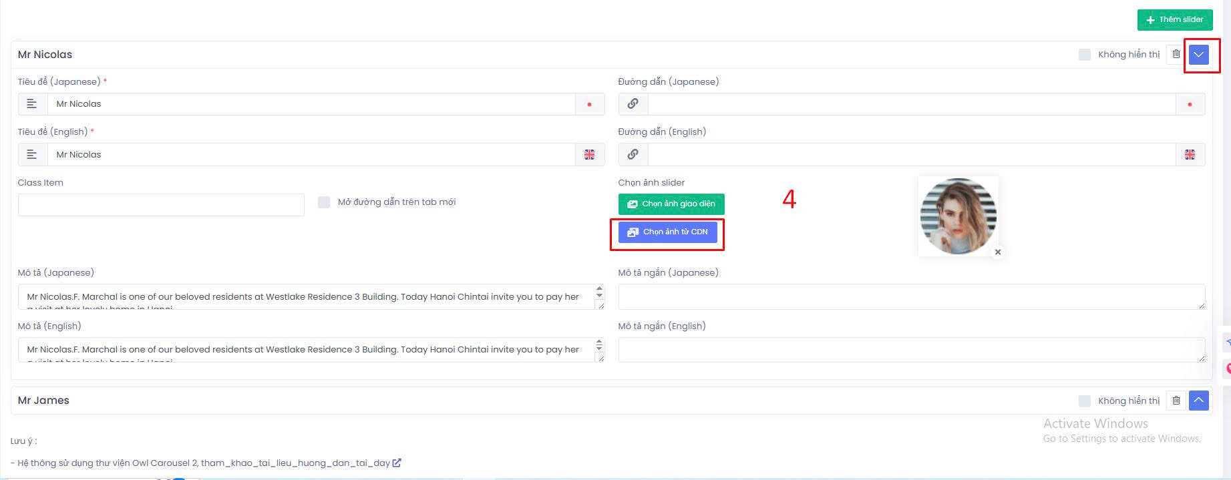Toggle Không hiển thị for Mr James

click(x=1085, y=401)
